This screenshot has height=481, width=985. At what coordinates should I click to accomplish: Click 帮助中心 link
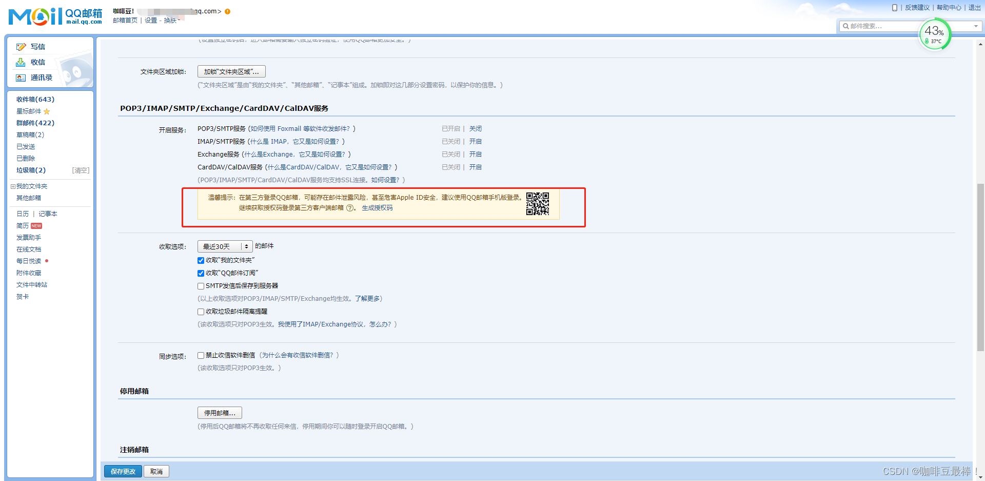pos(949,8)
